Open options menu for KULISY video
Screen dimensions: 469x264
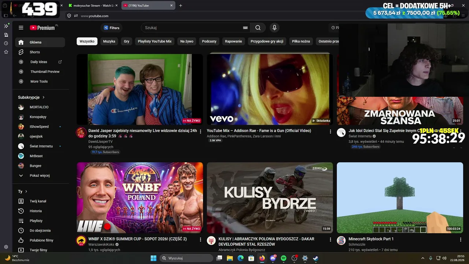pos(330,239)
